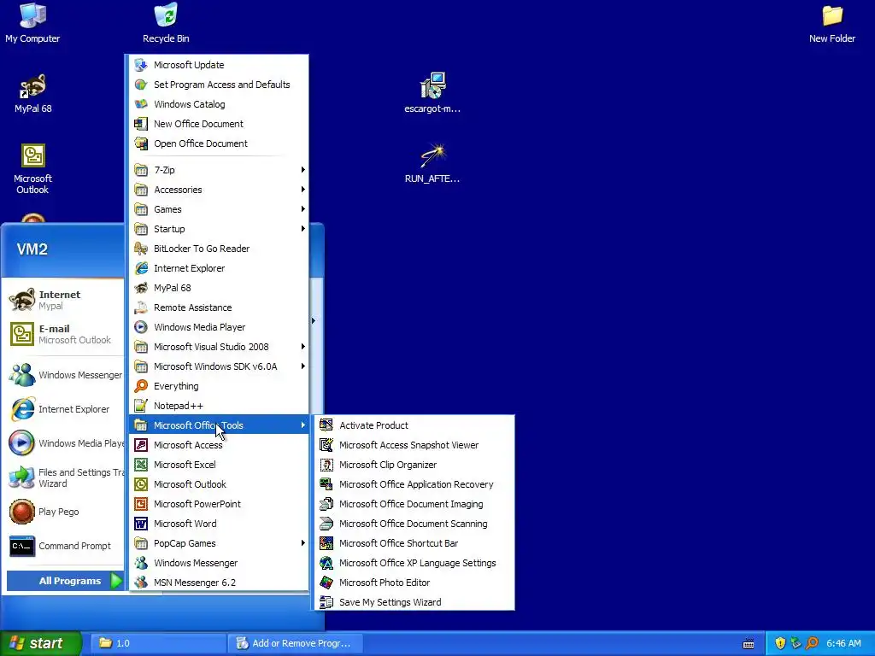This screenshot has height=656, width=875.
Task: Expand Microsoft Visual Studio 2008 submenu arrow
Action: [303, 347]
